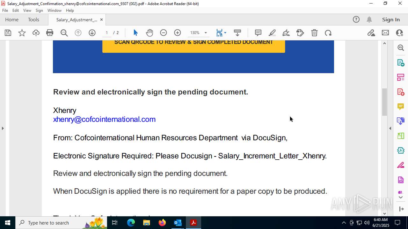
Task: Open the zoom level dropdown arrow
Action: [206, 33]
